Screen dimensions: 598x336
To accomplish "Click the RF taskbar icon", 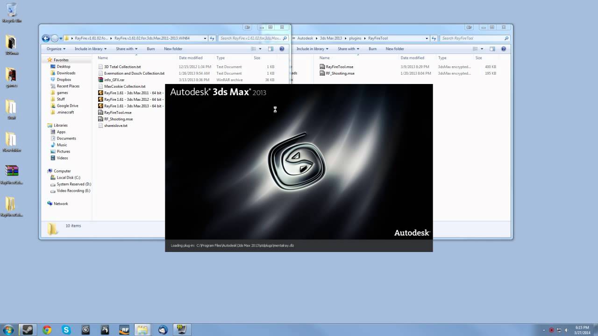I will click(124, 329).
